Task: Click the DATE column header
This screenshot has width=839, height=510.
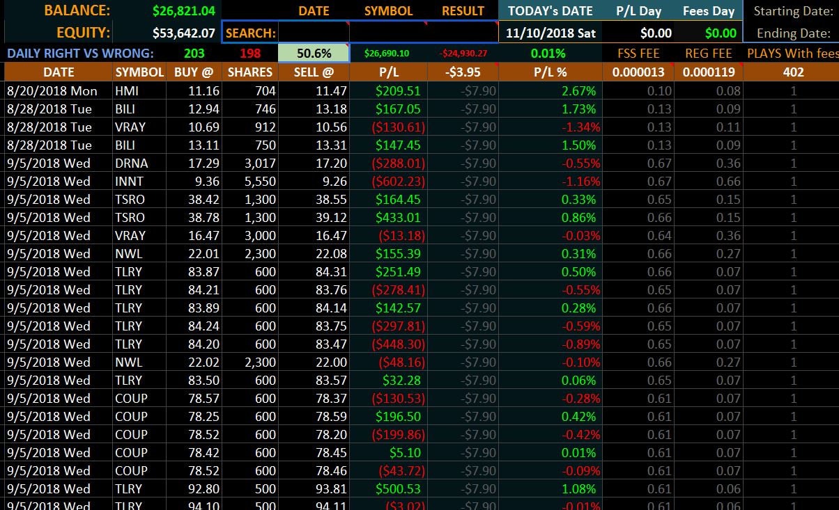Action: [x=59, y=72]
